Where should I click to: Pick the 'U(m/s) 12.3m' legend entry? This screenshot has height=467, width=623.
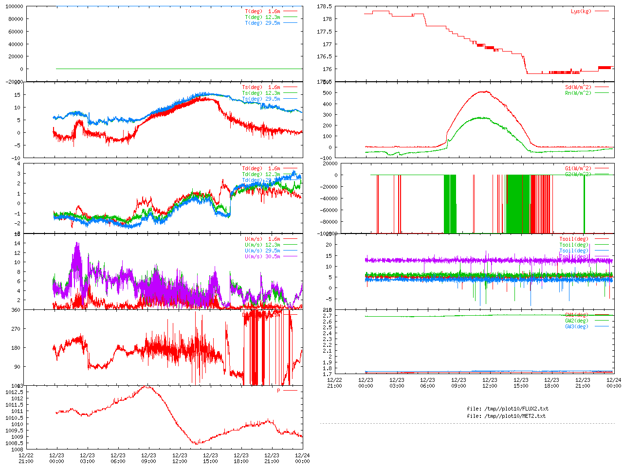pyautogui.click(x=262, y=245)
